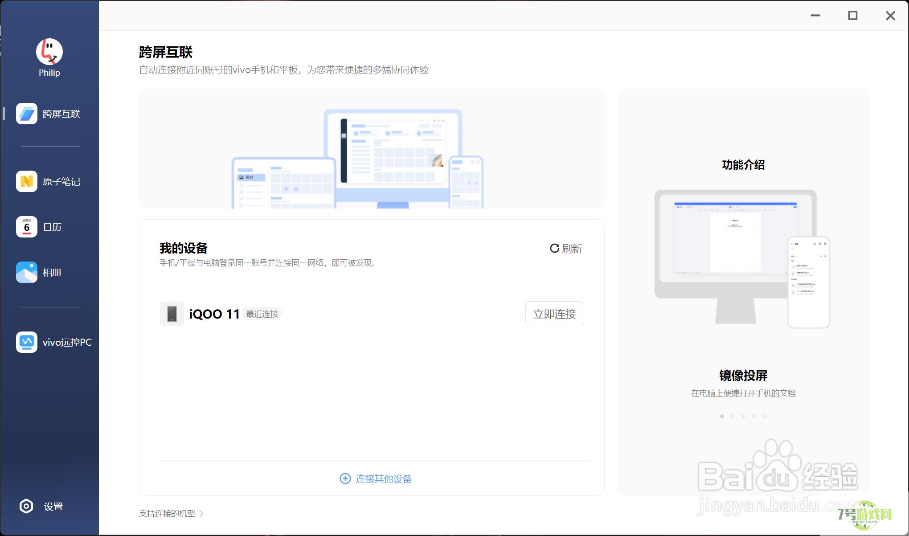
Task: Open the Philip profile avatar
Action: (x=49, y=52)
